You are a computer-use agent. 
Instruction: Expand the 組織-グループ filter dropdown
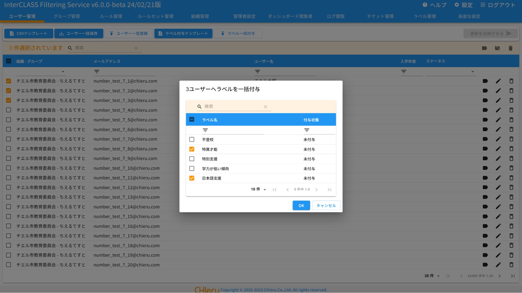[x=63, y=72]
